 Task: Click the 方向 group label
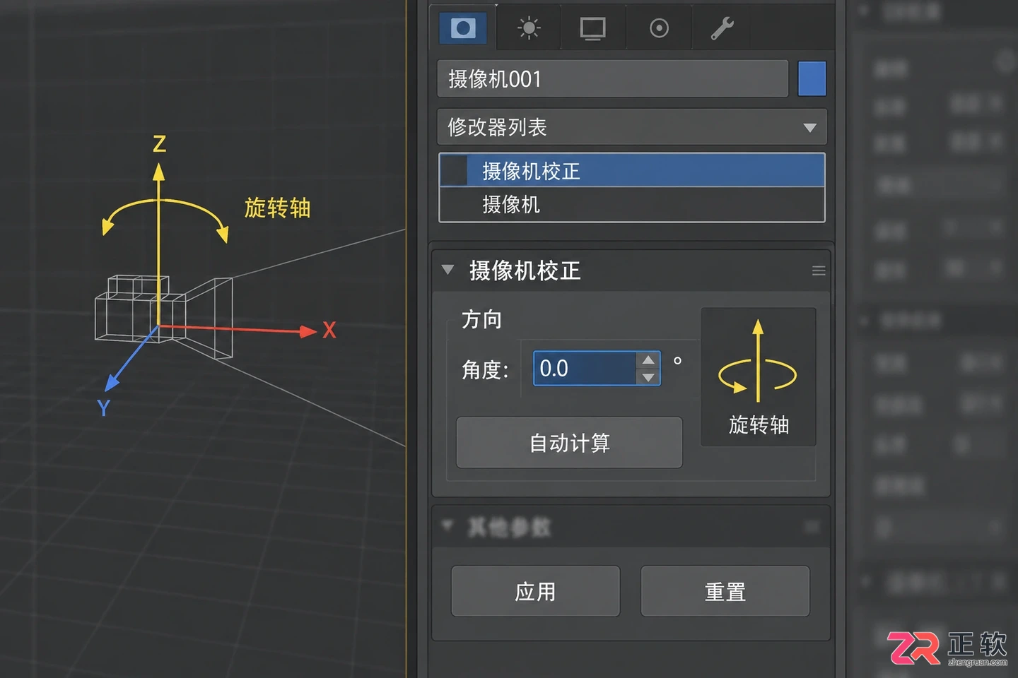481,320
